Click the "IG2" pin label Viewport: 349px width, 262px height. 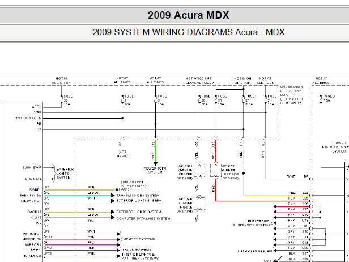point(39,223)
